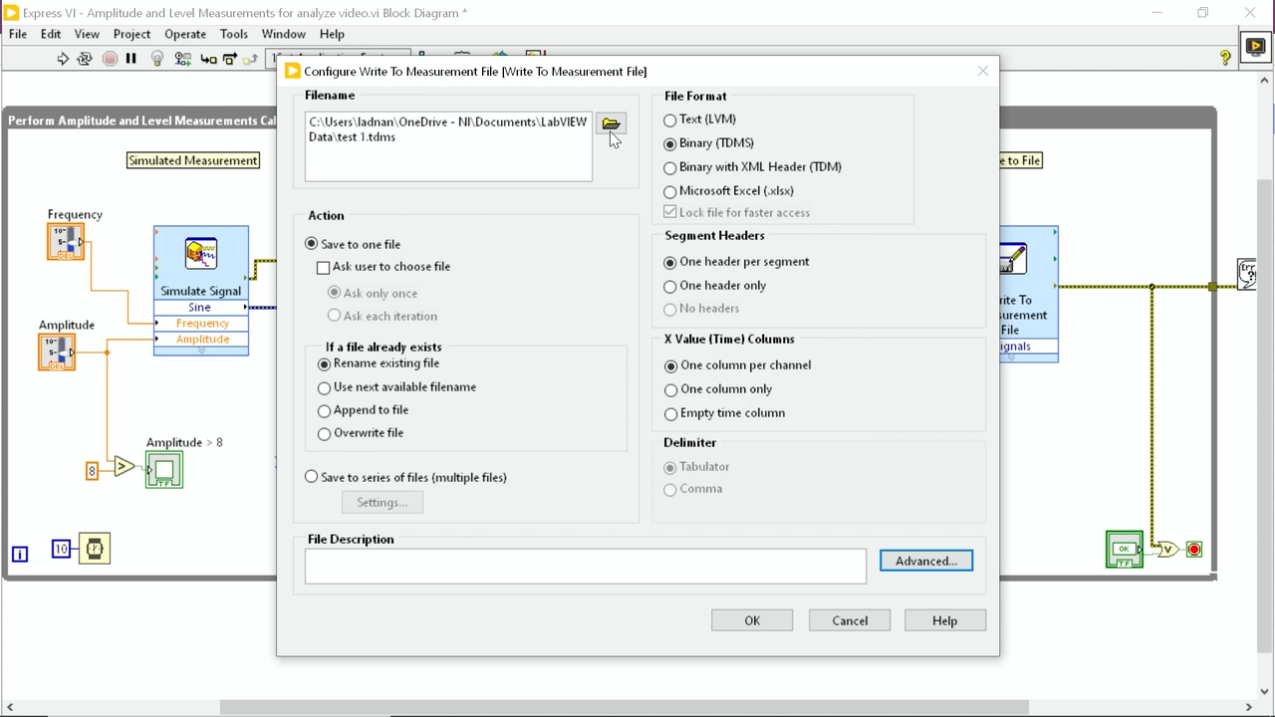Image resolution: width=1275 pixels, height=717 pixels.
Task: Click the Amplitude input row of Simulate Signal
Action: point(201,340)
